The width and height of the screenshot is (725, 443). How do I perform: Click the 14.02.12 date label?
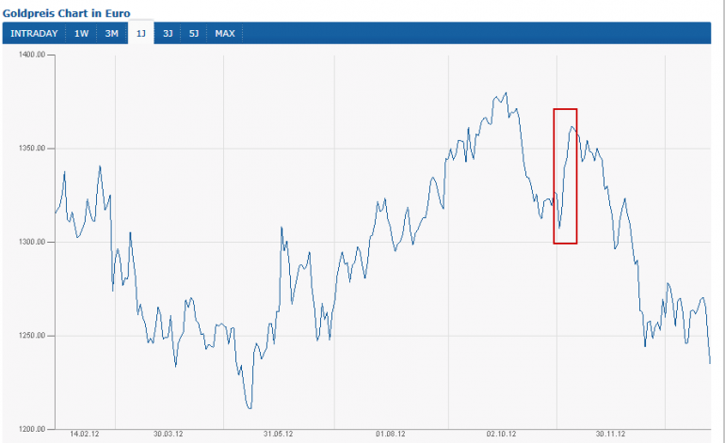coord(85,435)
